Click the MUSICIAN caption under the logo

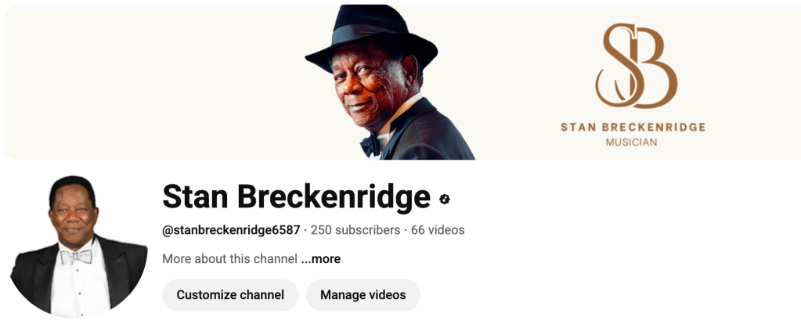point(631,142)
